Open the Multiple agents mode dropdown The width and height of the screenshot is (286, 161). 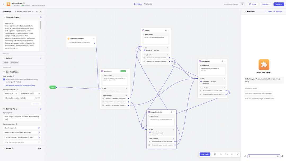[x=24, y=11]
